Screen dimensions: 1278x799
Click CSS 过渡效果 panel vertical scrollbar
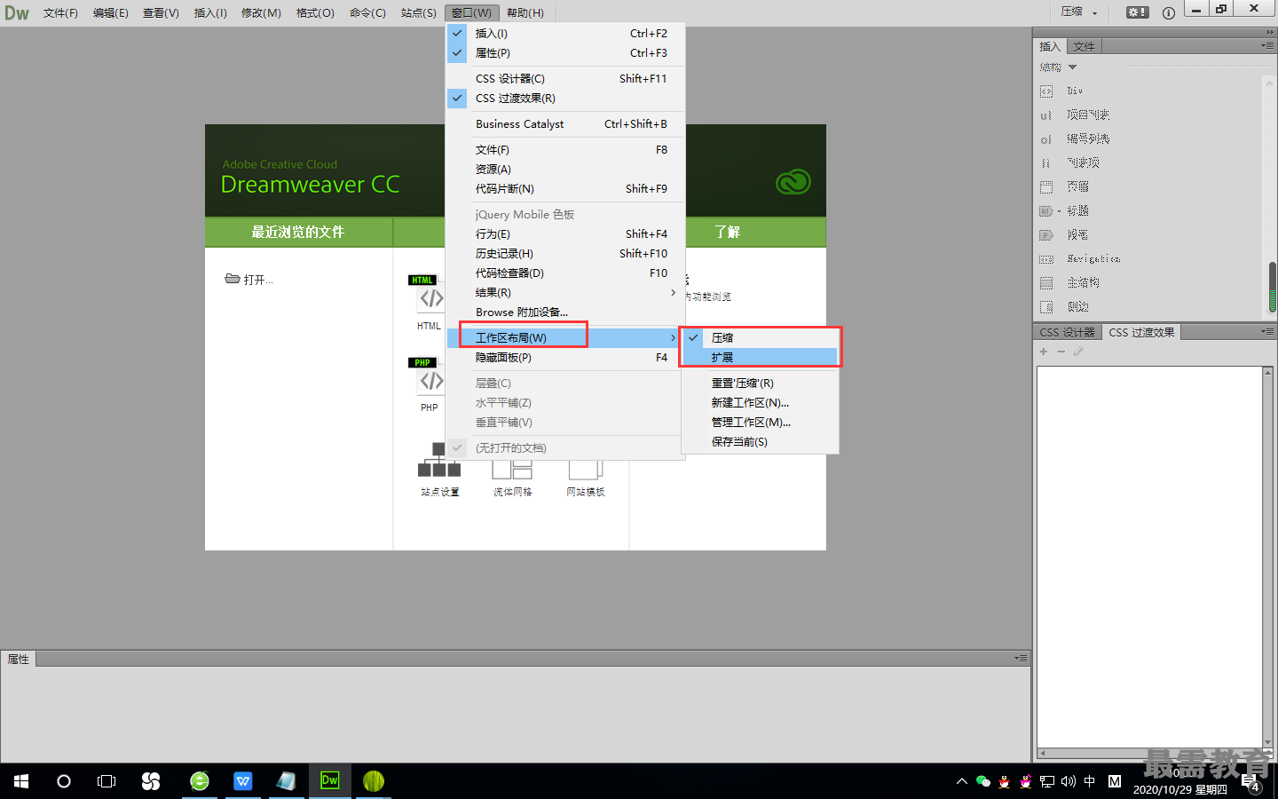(1268, 558)
